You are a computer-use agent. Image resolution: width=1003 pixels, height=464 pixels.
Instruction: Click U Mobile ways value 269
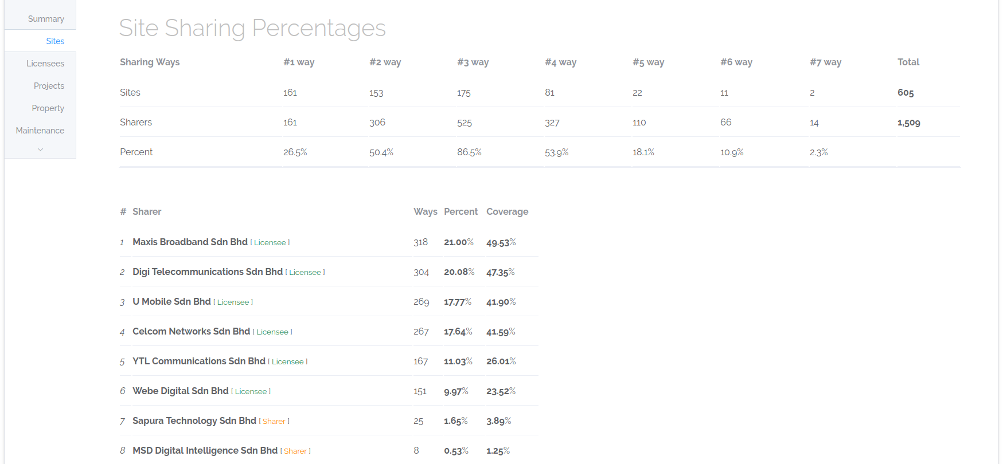point(422,302)
